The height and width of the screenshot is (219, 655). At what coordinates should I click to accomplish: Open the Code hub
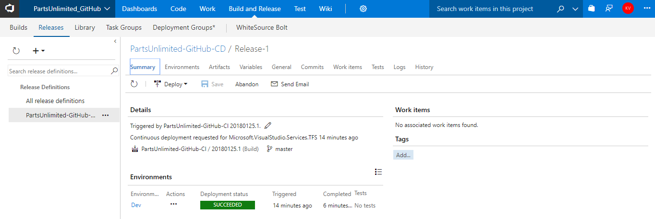click(x=178, y=9)
